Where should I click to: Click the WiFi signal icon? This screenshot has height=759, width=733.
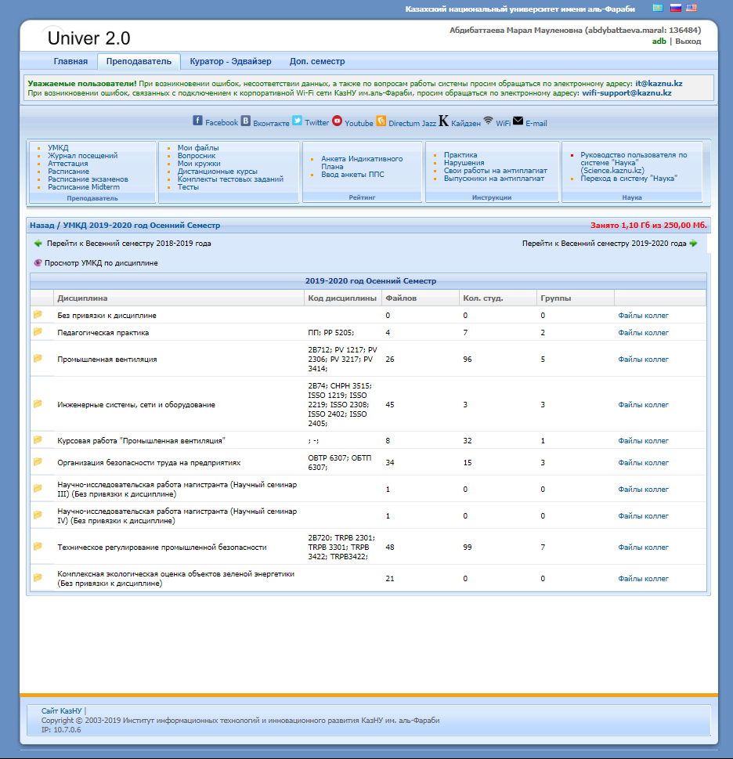[x=488, y=120]
